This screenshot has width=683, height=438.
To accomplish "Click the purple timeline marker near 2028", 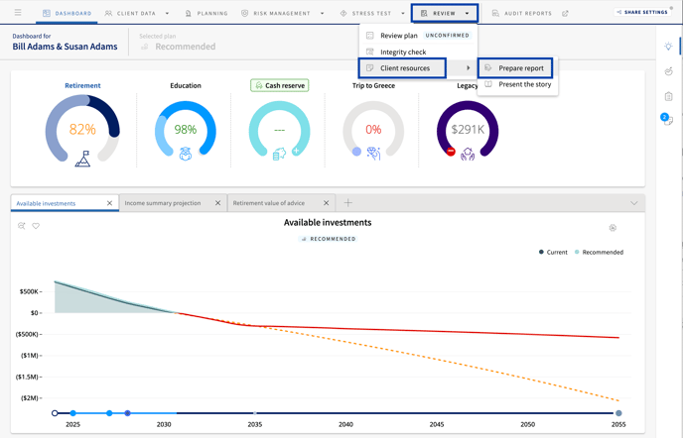I will (x=128, y=413).
